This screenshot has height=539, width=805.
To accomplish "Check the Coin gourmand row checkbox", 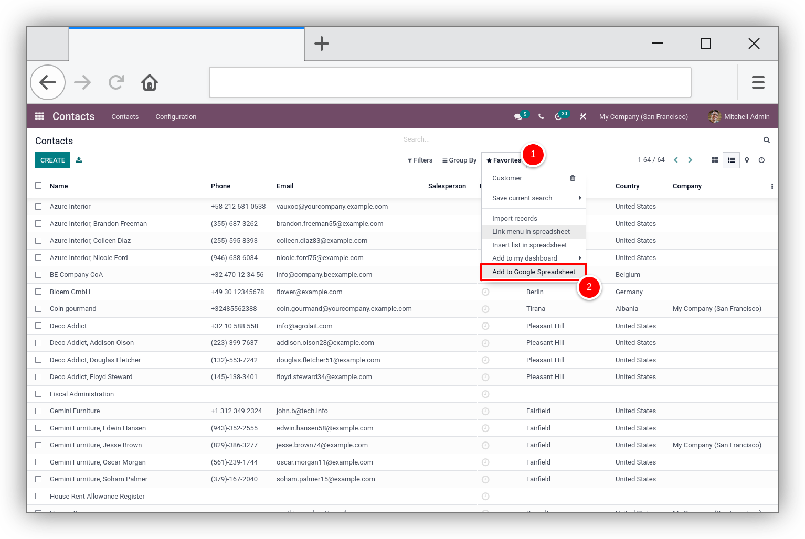I will tap(38, 309).
